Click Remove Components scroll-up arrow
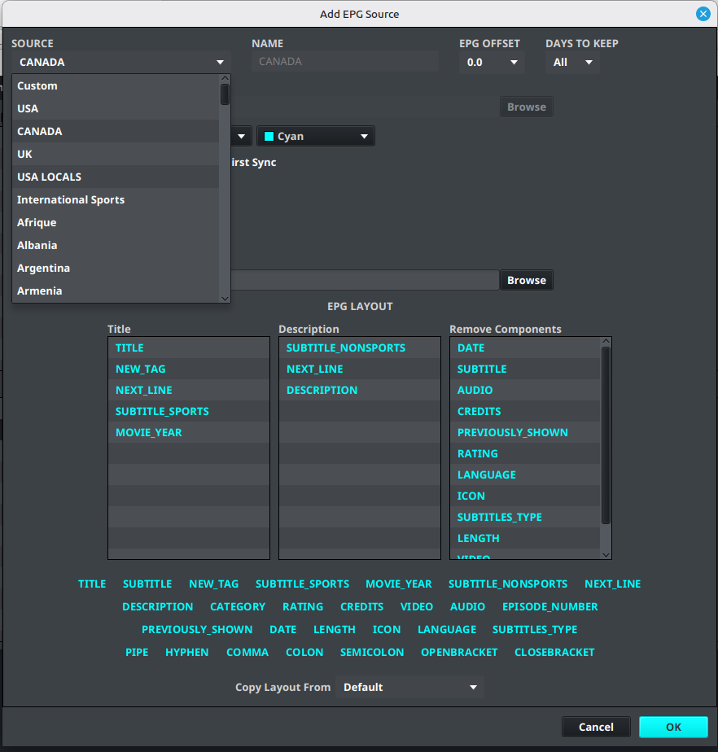Viewport: 718px width, 752px height. pyautogui.click(x=606, y=341)
